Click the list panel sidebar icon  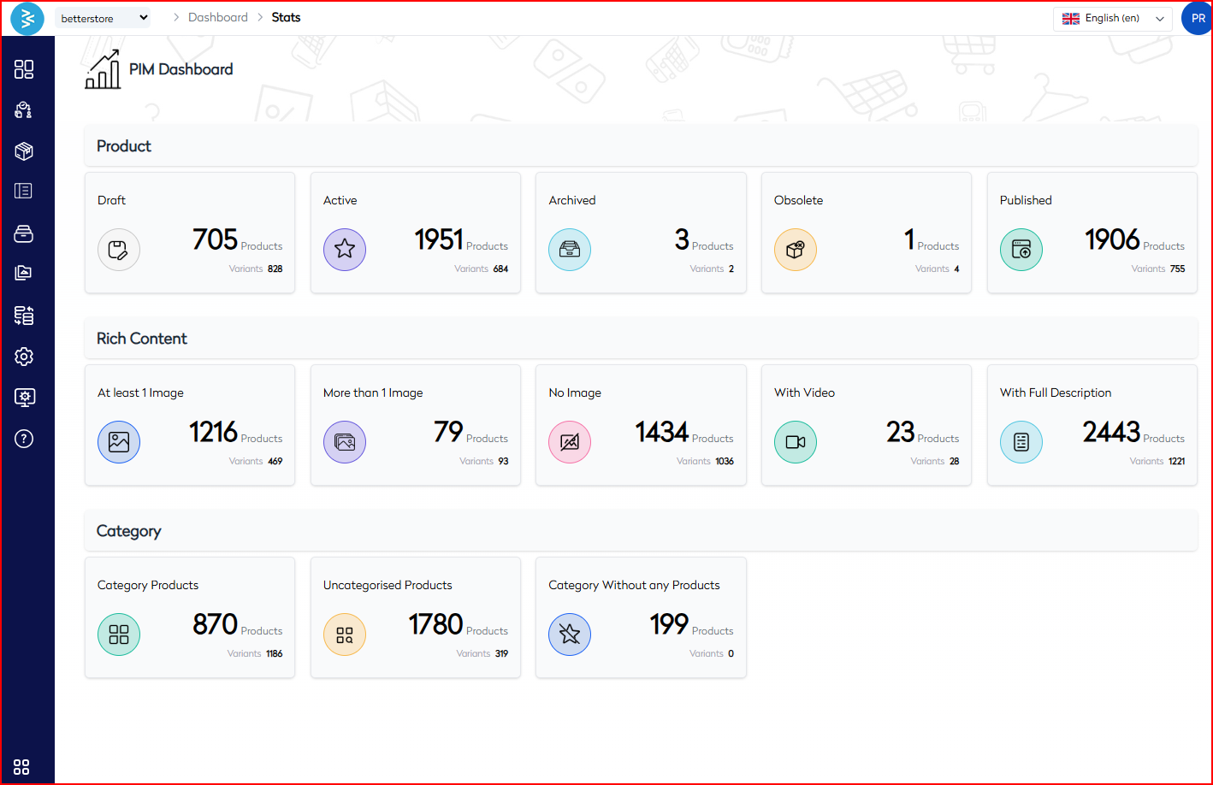coord(24,191)
